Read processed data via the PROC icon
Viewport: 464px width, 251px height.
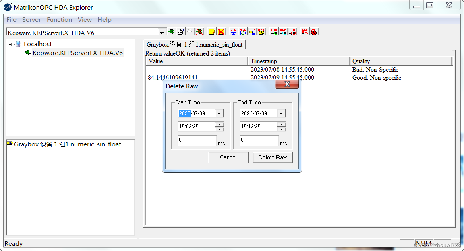tap(243, 31)
